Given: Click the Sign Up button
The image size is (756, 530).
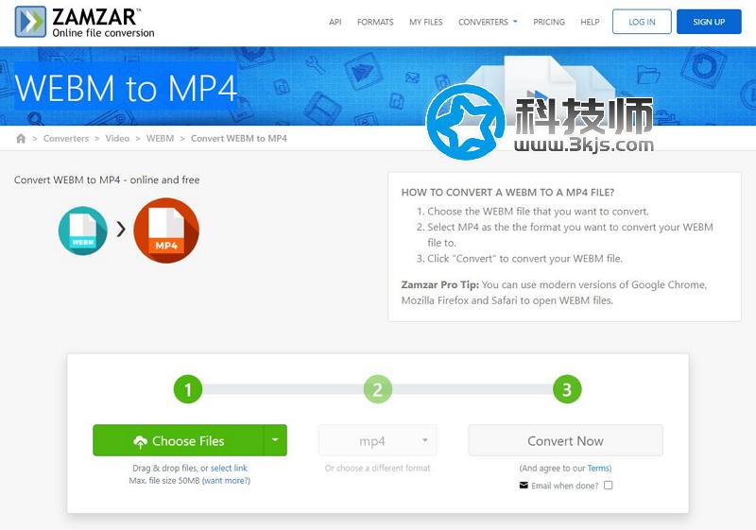Looking at the screenshot, I should (709, 22).
